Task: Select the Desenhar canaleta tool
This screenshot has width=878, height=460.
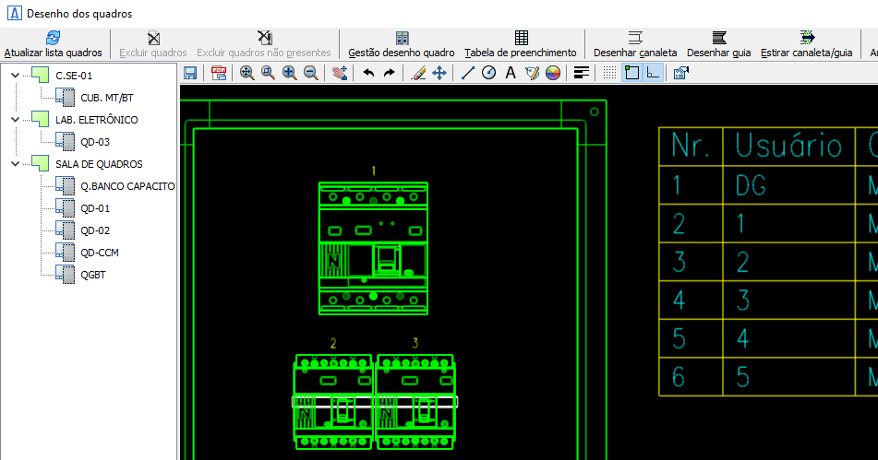Action: [635, 45]
